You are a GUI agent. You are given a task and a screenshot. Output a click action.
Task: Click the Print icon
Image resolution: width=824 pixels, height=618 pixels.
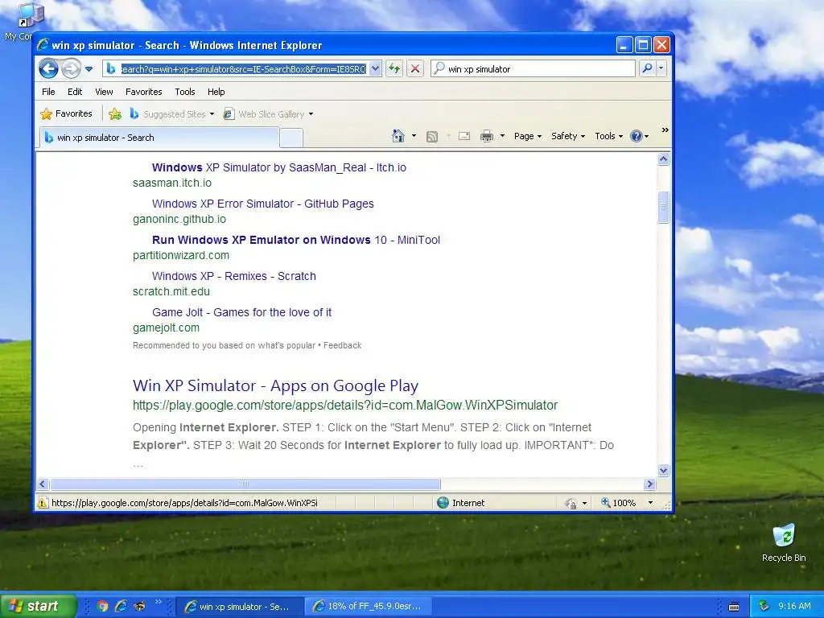click(487, 136)
